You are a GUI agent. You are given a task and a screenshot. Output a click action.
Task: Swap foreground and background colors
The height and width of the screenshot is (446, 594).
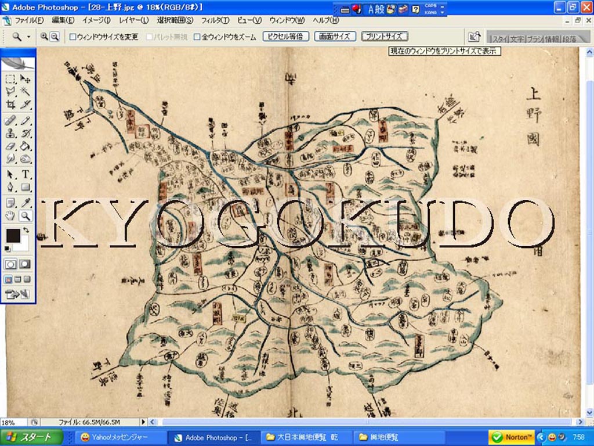(x=26, y=230)
